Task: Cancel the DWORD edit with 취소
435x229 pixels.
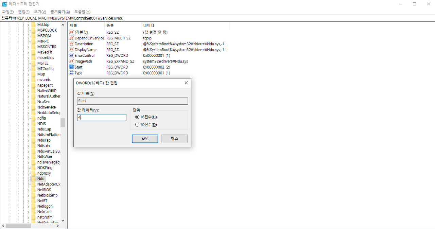Action: (174, 139)
